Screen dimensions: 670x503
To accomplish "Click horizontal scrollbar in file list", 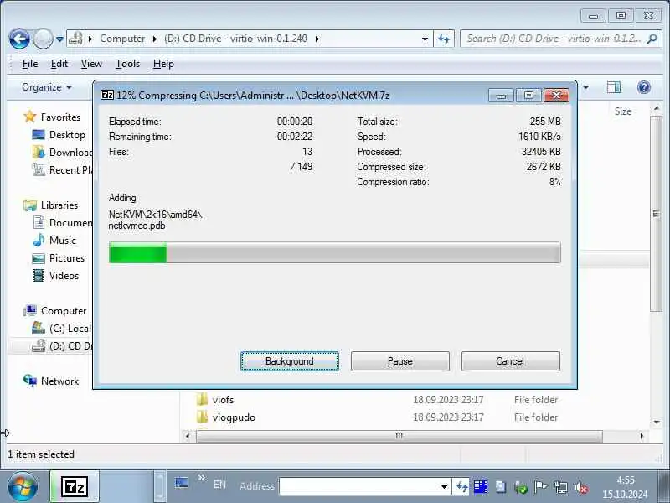I will [399, 436].
